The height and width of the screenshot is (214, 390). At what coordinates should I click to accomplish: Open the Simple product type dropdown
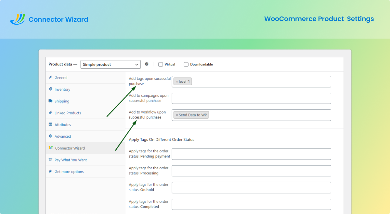tap(110, 65)
